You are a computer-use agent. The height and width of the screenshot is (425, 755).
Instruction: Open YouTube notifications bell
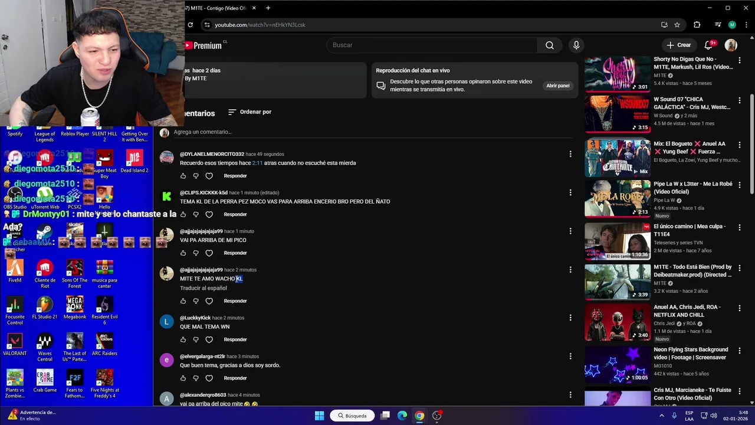(x=710, y=45)
